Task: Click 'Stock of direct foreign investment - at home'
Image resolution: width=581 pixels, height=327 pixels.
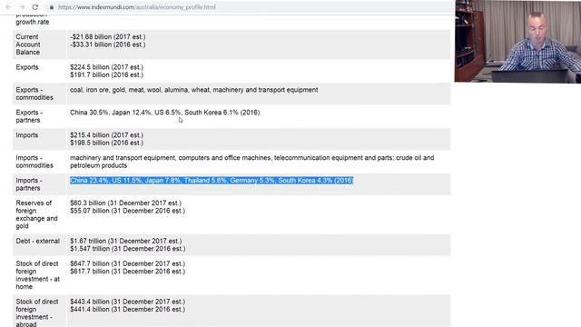Action: coord(37,274)
